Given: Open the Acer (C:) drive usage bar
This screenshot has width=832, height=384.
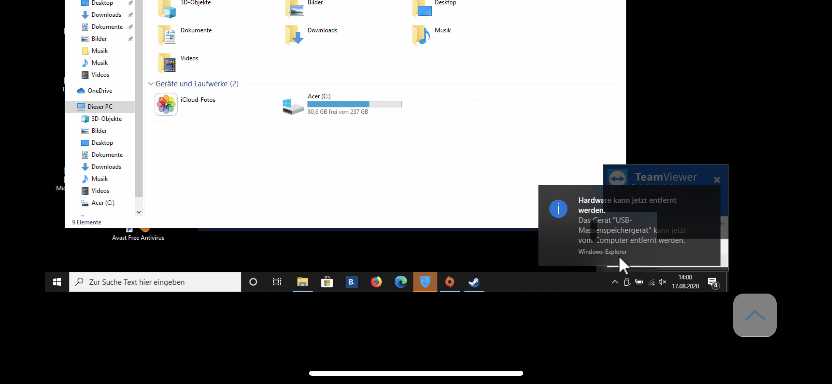Looking at the screenshot, I should pyautogui.click(x=354, y=104).
